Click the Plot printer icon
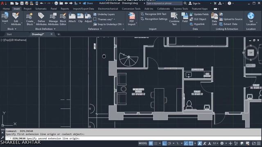262x147 pixels. pos(56,3)
